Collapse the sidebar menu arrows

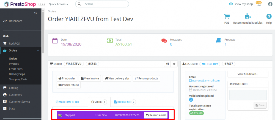click(35, 13)
